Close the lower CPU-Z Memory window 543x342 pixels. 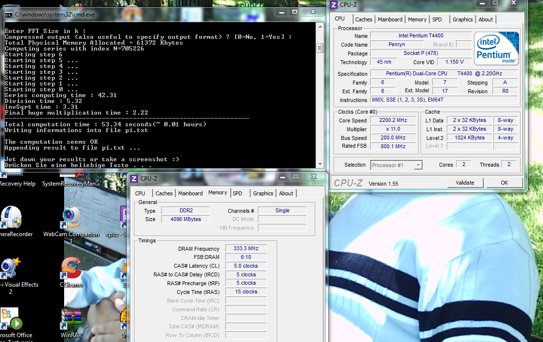pyautogui.click(x=314, y=176)
